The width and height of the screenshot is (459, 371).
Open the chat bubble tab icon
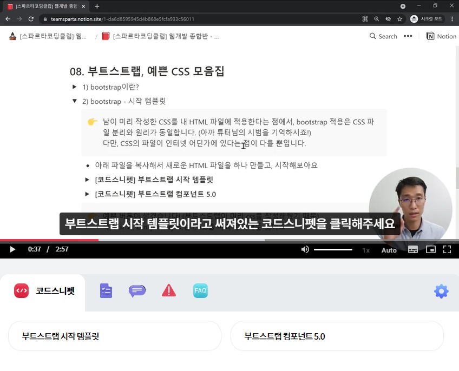point(137,290)
